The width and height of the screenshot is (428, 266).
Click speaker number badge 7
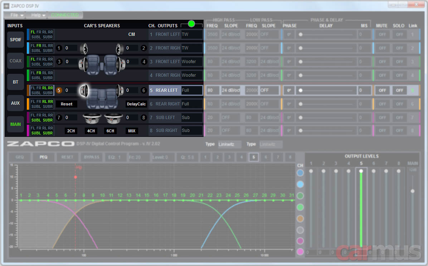click(59, 118)
